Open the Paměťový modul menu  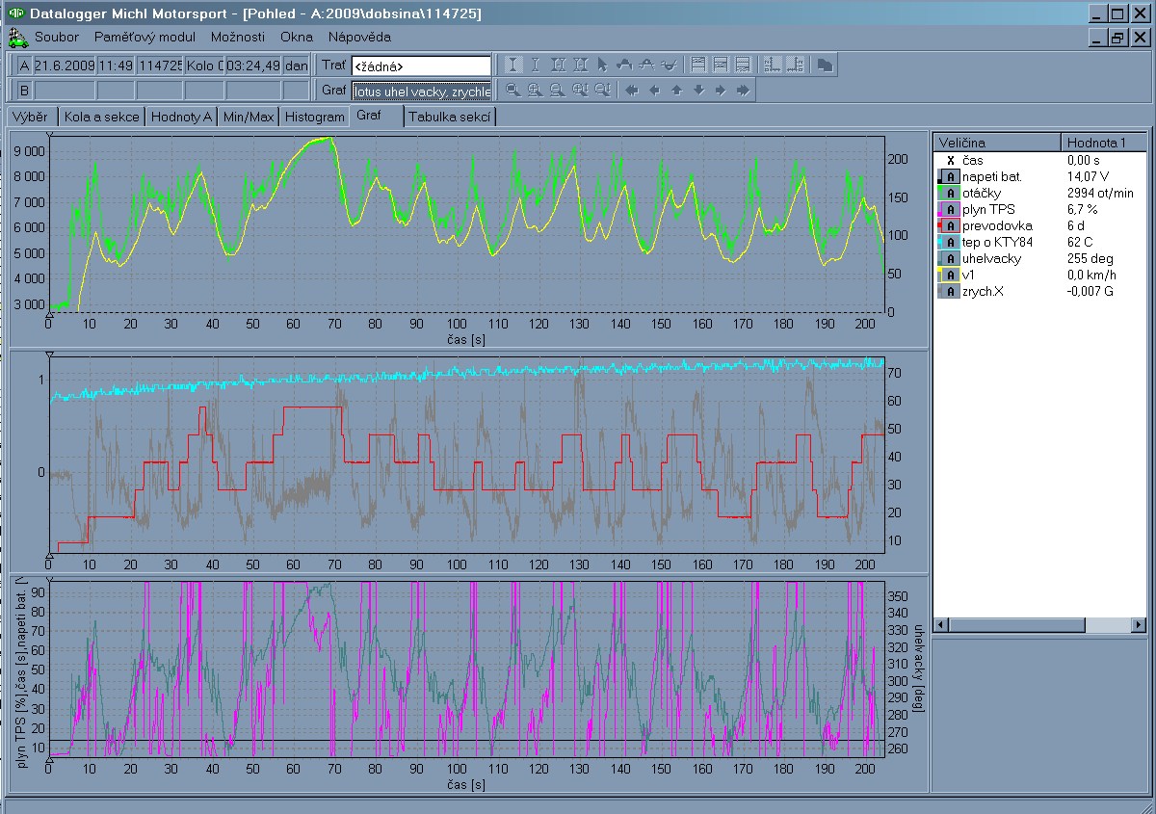[144, 38]
